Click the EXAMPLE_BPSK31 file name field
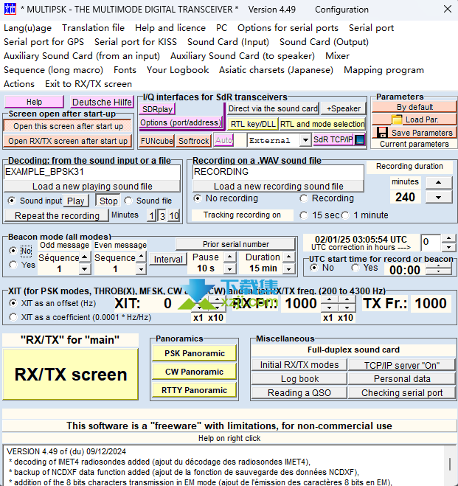Image resolution: width=458 pixels, height=486 pixels. (x=92, y=172)
